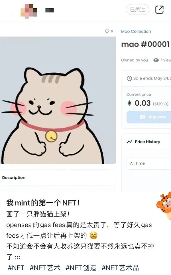Tap the share arrow icon
The width and height of the screenshot is (171, 275).
click(x=159, y=10)
